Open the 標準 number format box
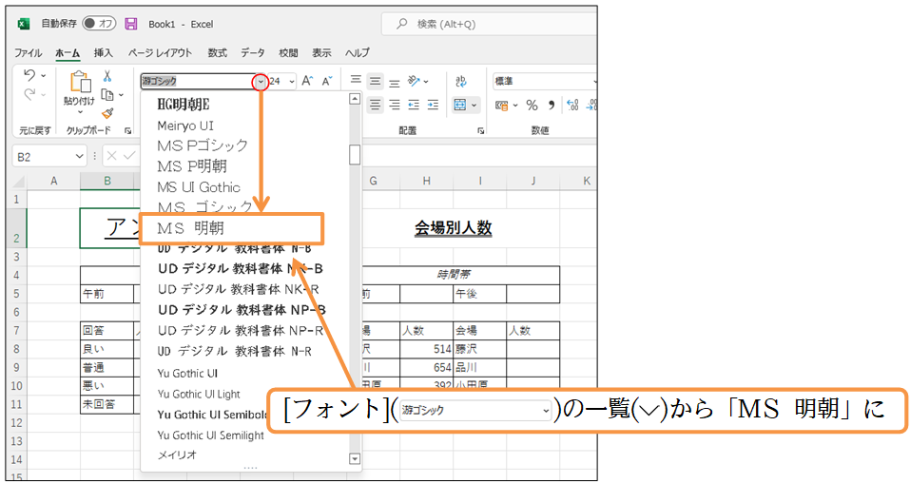 (544, 81)
